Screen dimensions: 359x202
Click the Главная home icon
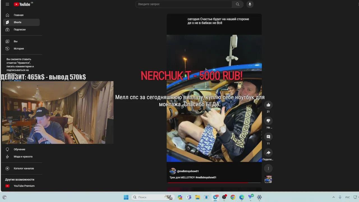click(x=8, y=15)
